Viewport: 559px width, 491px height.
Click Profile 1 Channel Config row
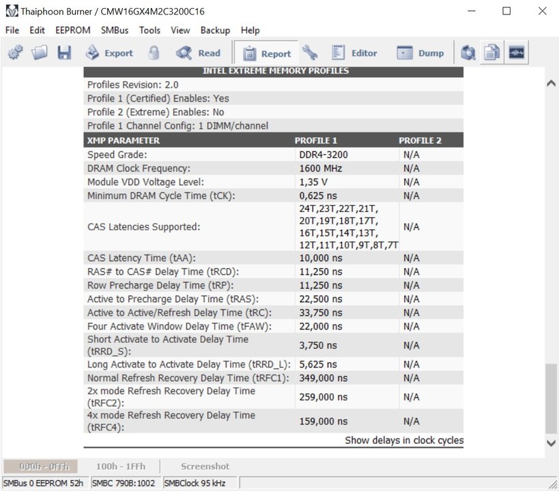click(274, 125)
